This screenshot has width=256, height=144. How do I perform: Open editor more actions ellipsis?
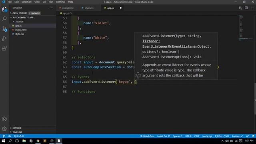(x=252, y=8)
